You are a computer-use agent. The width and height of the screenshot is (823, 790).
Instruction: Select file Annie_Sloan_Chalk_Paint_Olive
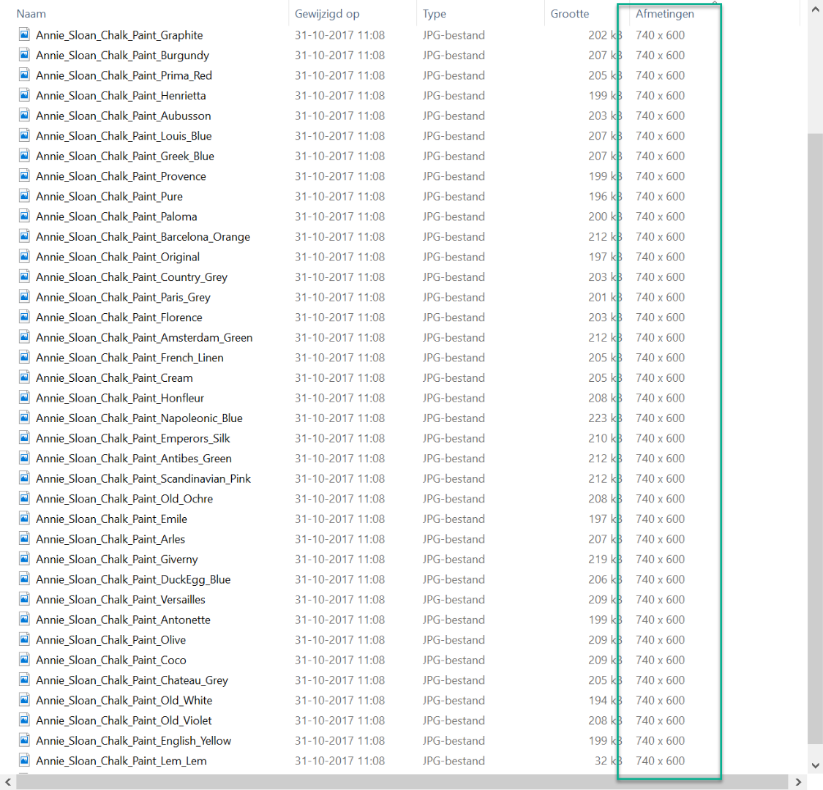point(110,640)
